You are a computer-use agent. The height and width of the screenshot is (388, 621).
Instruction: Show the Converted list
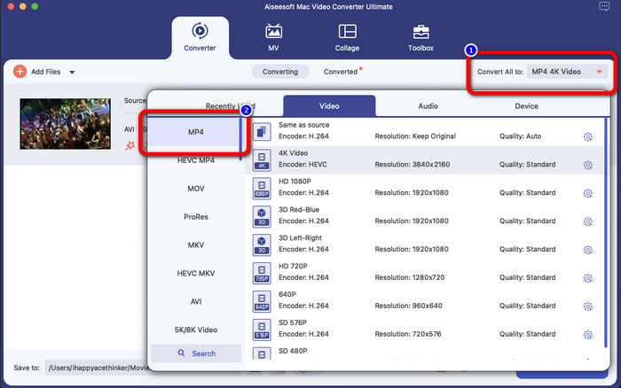coord(341,72)
